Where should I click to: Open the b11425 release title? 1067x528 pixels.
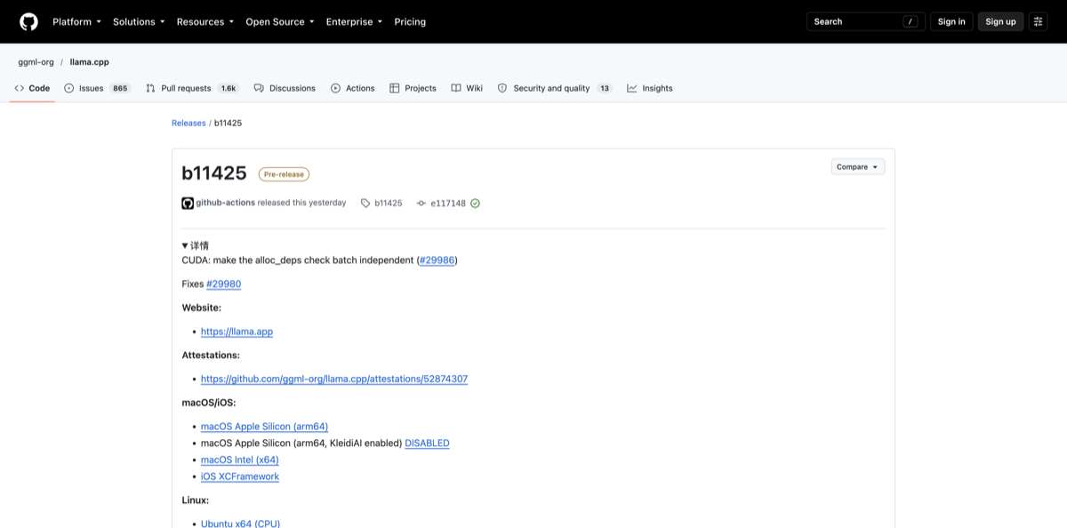[214, 173]
